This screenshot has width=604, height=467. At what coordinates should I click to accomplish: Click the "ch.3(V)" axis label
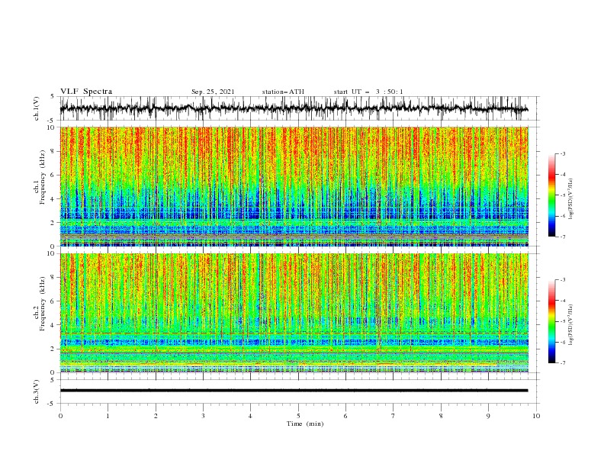[x=37, y=391]
